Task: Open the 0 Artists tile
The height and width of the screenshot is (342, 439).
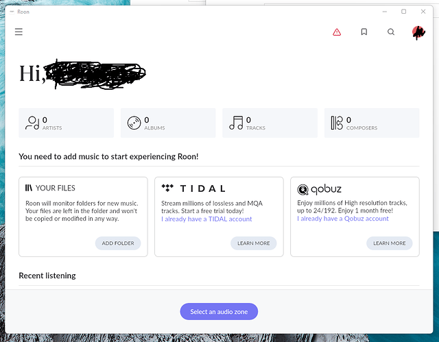Action: coord(67,123)
